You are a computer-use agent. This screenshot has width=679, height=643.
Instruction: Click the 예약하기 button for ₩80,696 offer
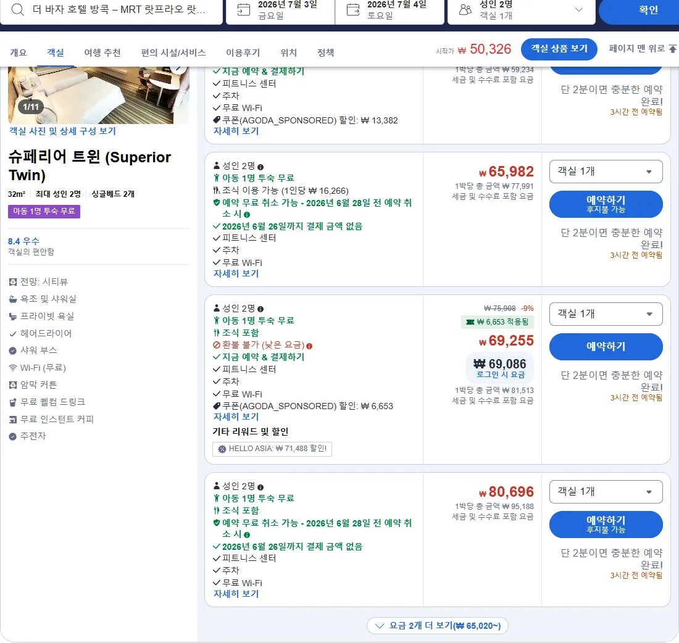coord(606,525)
